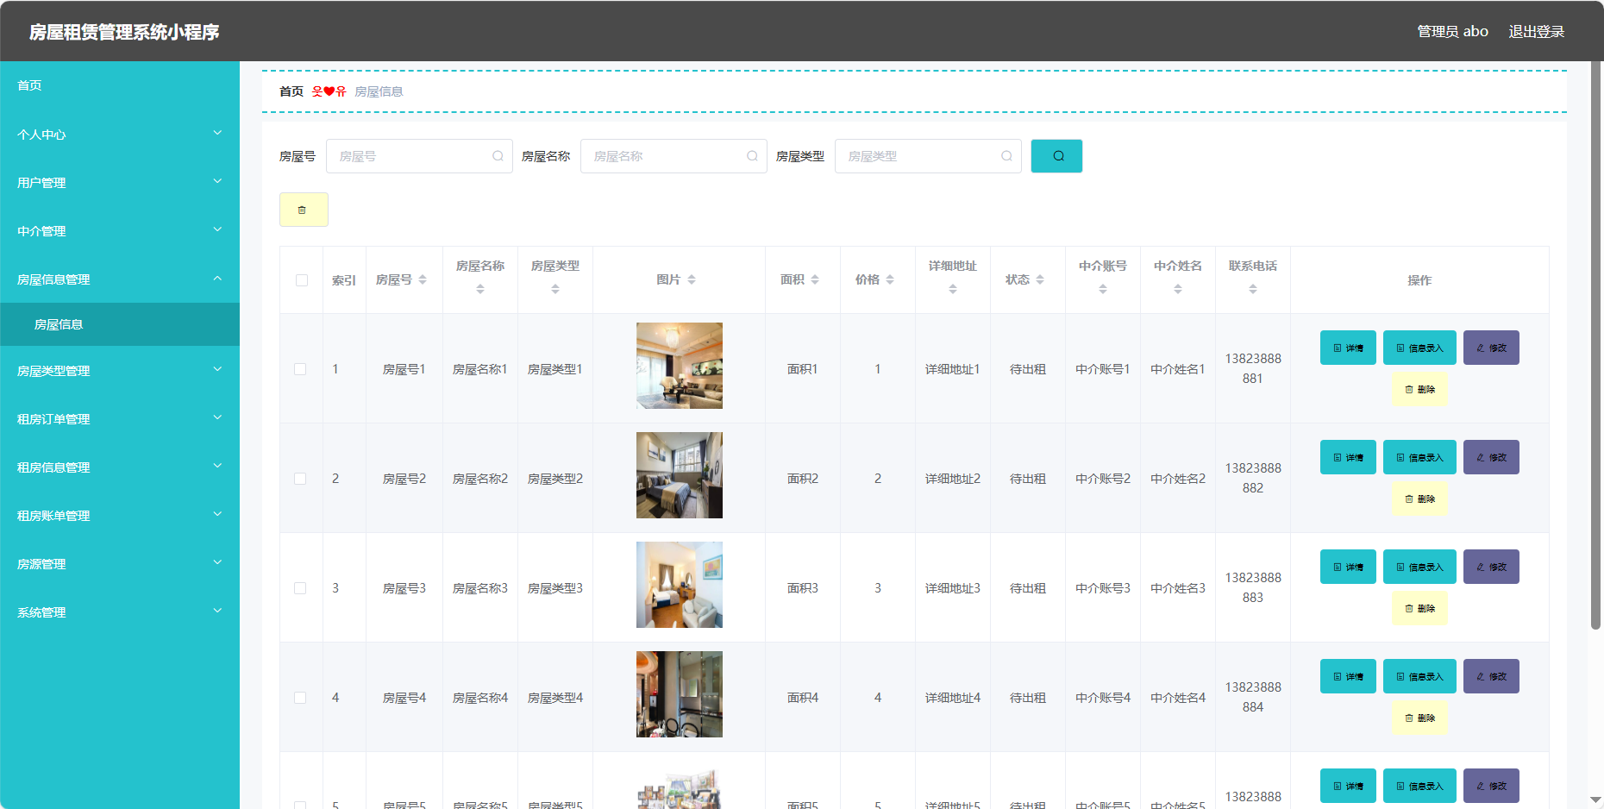
Task: Expand 租房订单管理 sidebar menu
Action: coord(120,418)
